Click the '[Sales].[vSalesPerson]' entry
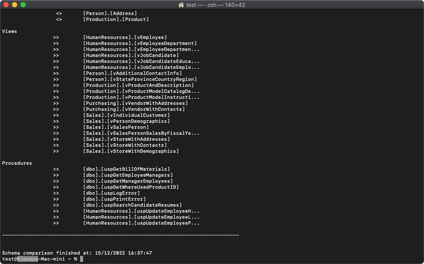The image size is (424, 264). point(116,127)
